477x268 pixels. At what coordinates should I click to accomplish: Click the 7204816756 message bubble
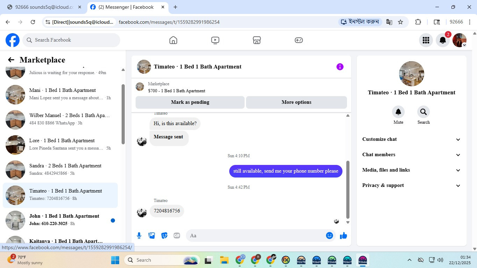(167, 211)
